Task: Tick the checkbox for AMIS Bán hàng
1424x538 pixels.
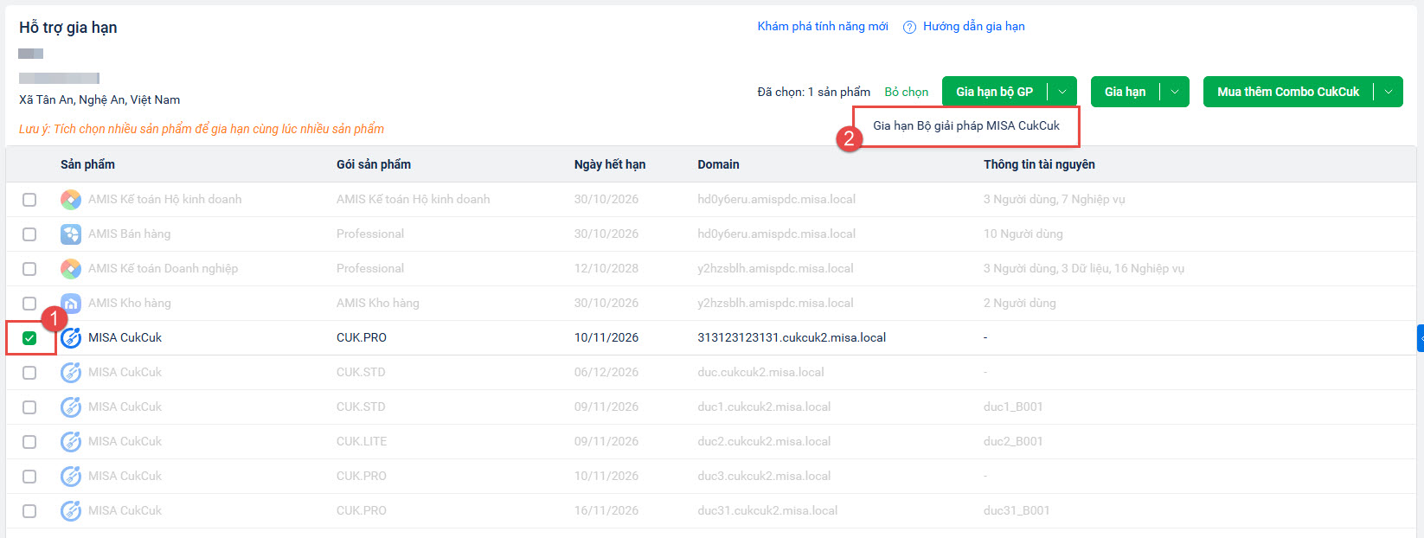Action: pyautogui.click(x=29, y=234)
